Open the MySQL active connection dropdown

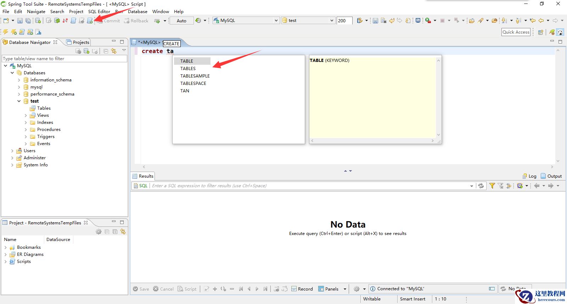(276, 21)
